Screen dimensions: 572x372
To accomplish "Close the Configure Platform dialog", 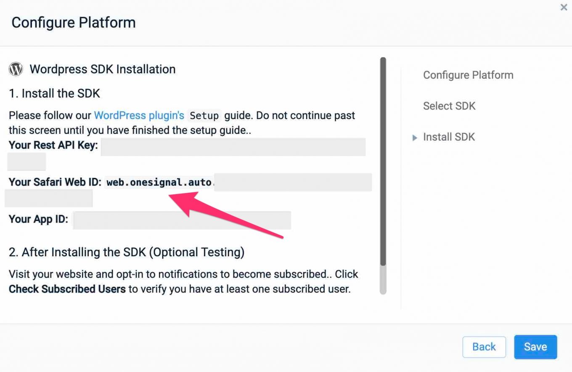I will (x=564, y=7).
